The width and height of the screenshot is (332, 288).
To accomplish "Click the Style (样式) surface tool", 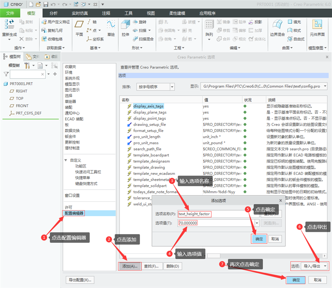I will pyautogui.click(x=294, y=31).
